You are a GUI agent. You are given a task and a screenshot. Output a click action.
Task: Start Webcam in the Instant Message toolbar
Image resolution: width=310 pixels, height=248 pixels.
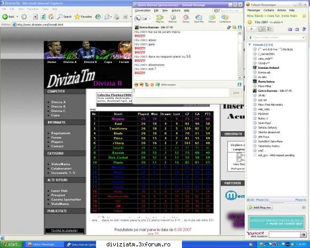pyautogui.click(x=172, y=19)
